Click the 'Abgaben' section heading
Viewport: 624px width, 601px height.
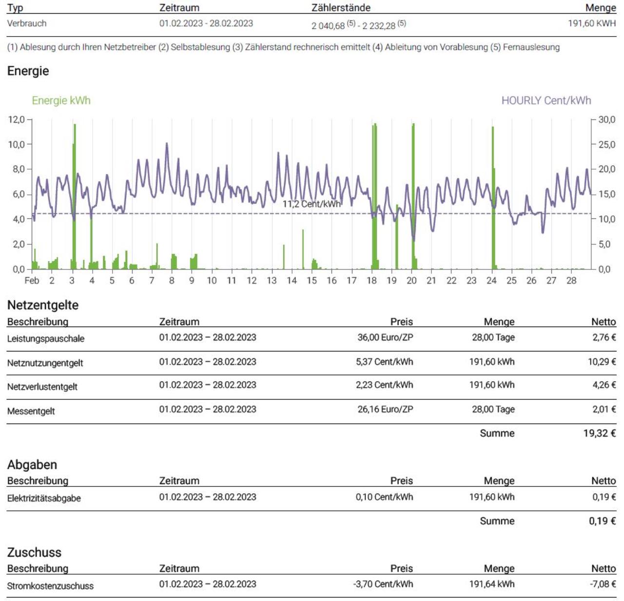32,465
